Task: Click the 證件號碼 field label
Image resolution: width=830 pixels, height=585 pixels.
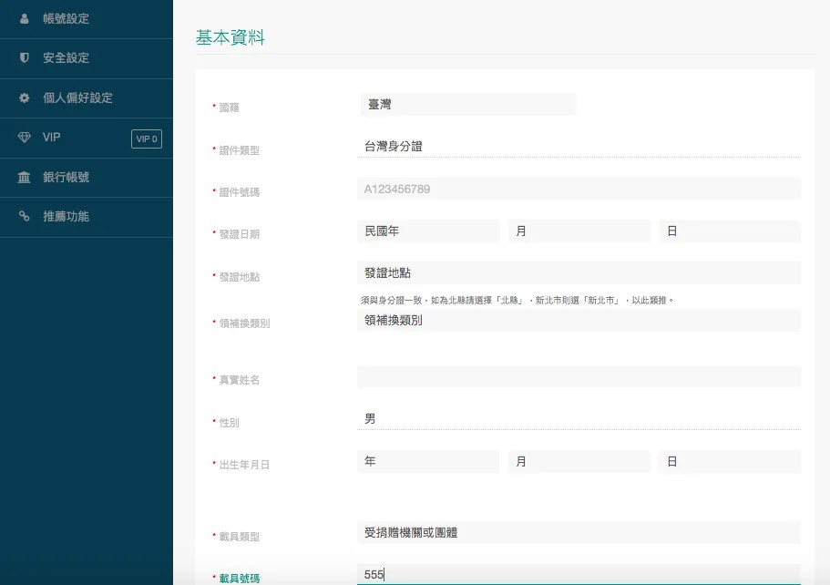Action: point(240,192)
